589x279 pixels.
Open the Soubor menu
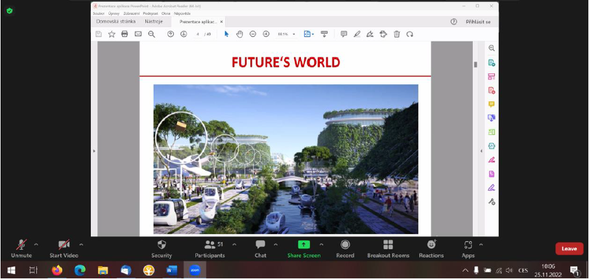pyautogui.click(x=98, y=13)
